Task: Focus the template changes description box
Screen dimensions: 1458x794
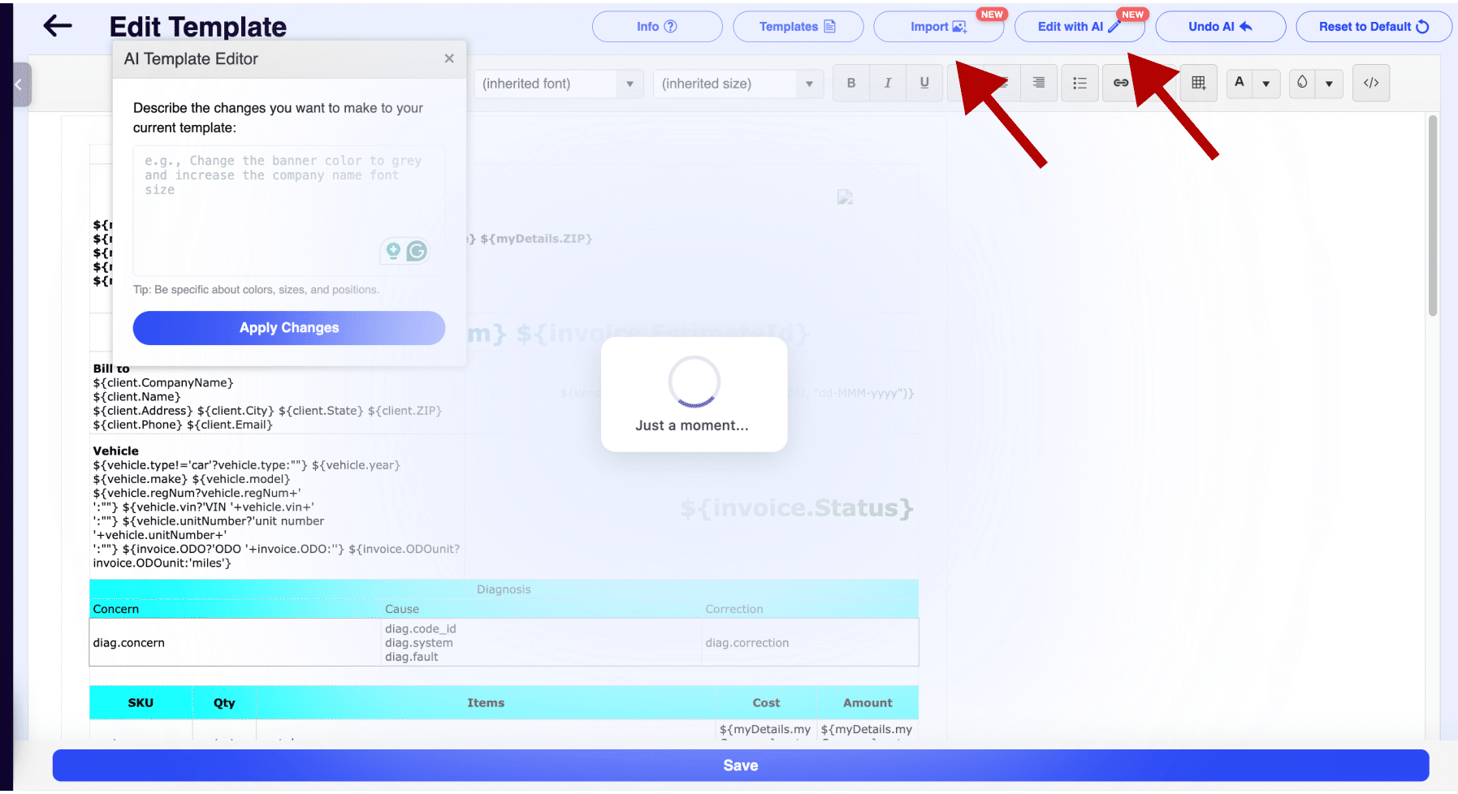Action: point(288,210)
